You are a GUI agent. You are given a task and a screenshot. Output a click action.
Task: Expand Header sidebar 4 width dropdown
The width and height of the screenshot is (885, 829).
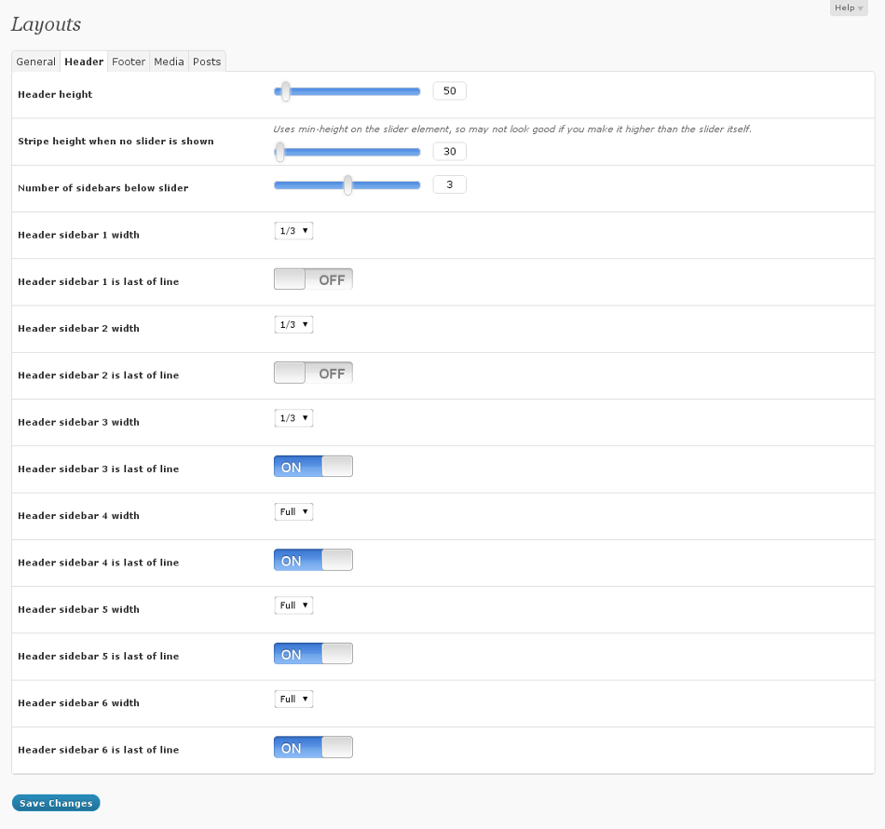click(293, 512)
